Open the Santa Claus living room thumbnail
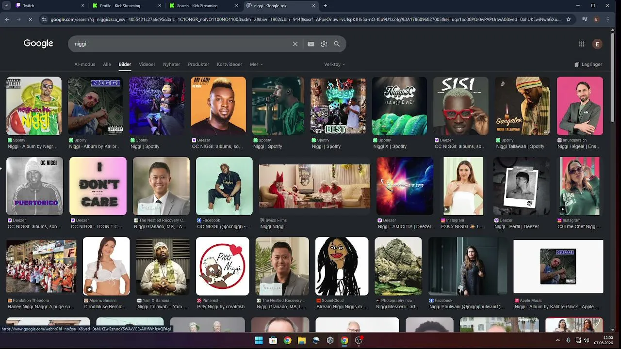 (314, 186)
